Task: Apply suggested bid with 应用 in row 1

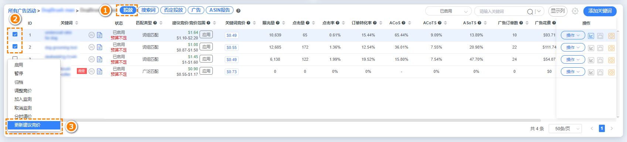Action: coord(206,35)
